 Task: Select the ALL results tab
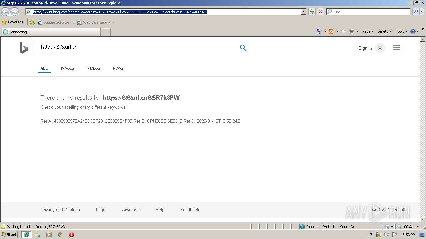pos(44,68)
